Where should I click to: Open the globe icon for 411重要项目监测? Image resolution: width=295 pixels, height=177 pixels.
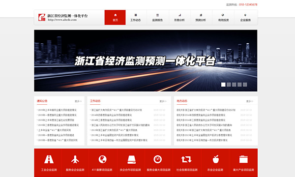[x=103, y=159]
